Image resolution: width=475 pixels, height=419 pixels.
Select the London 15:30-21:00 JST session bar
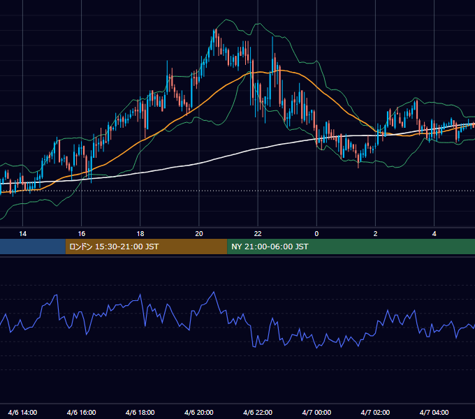[146, 247]
